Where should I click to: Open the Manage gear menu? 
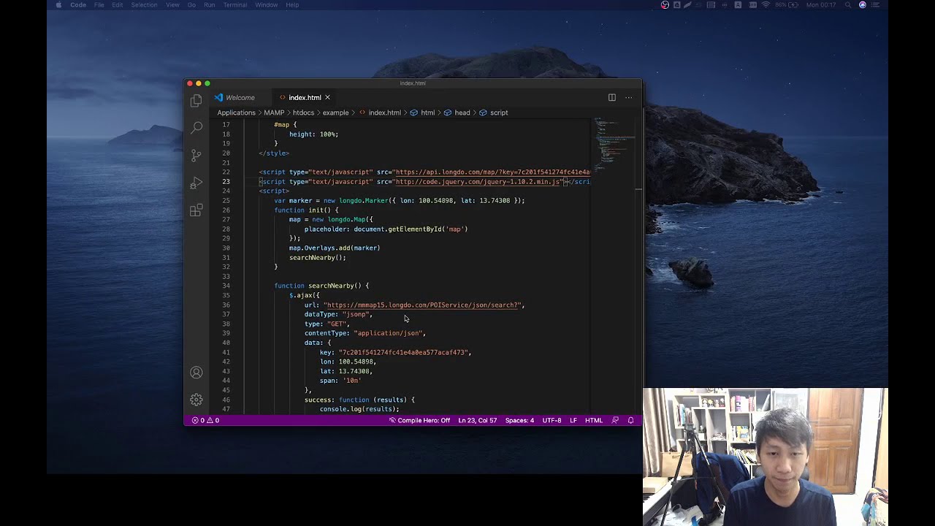click(196, 400)
